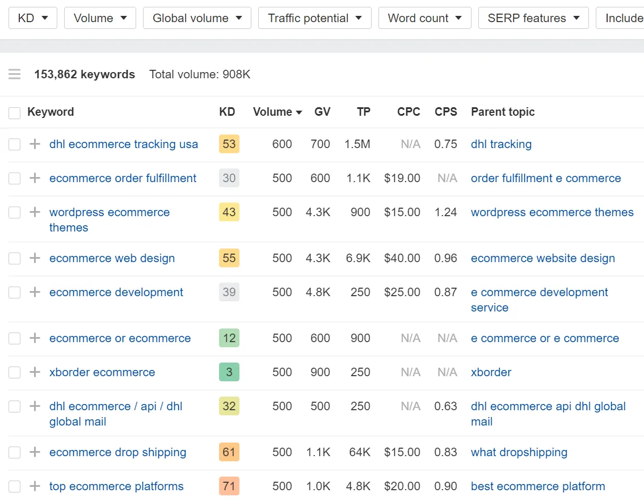Open the dhl tracking parent topic link
Screen dimensions: 644x501
pyautogui.click(x=501, y=144)
